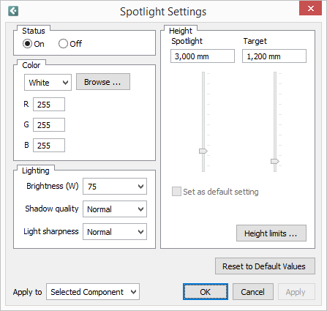Click the Spotlight height slider thumb
The height and width of the screenshot is (311, 327).
coord(203,151)
